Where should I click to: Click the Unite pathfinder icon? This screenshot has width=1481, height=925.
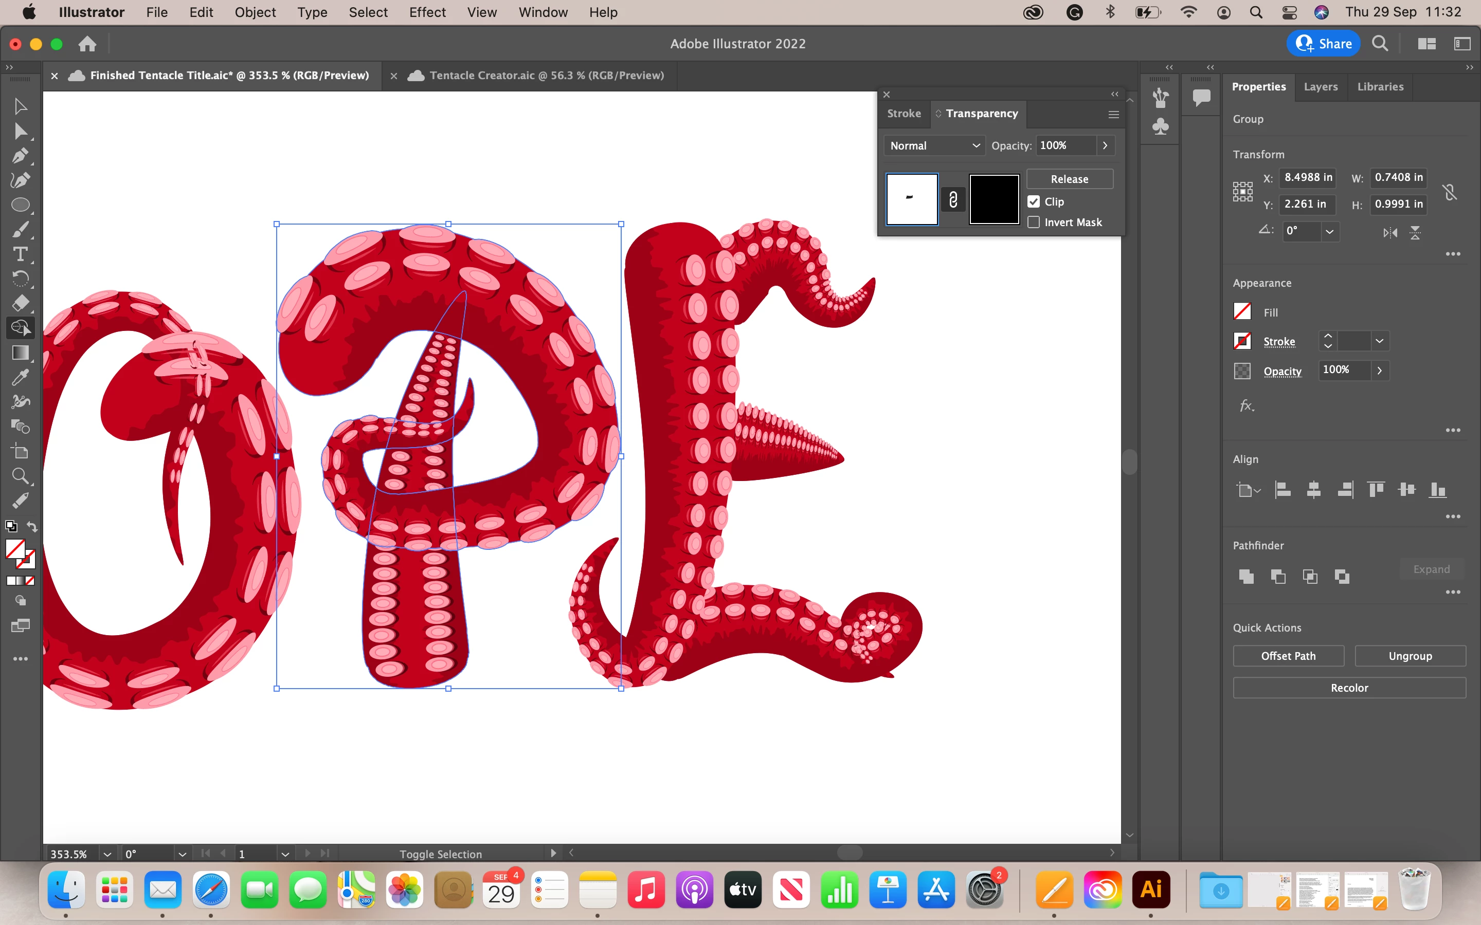tap(1246, 576)
